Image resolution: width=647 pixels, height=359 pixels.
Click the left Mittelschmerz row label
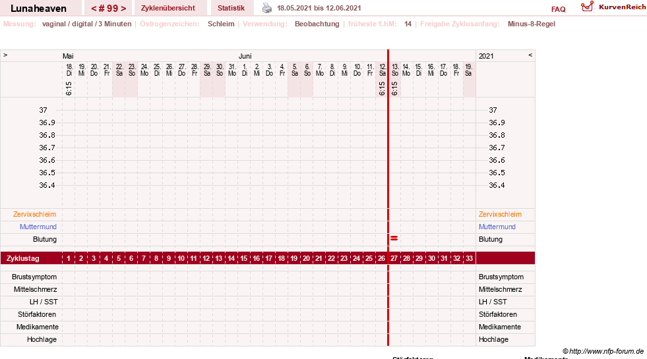(x=35, y=289)
